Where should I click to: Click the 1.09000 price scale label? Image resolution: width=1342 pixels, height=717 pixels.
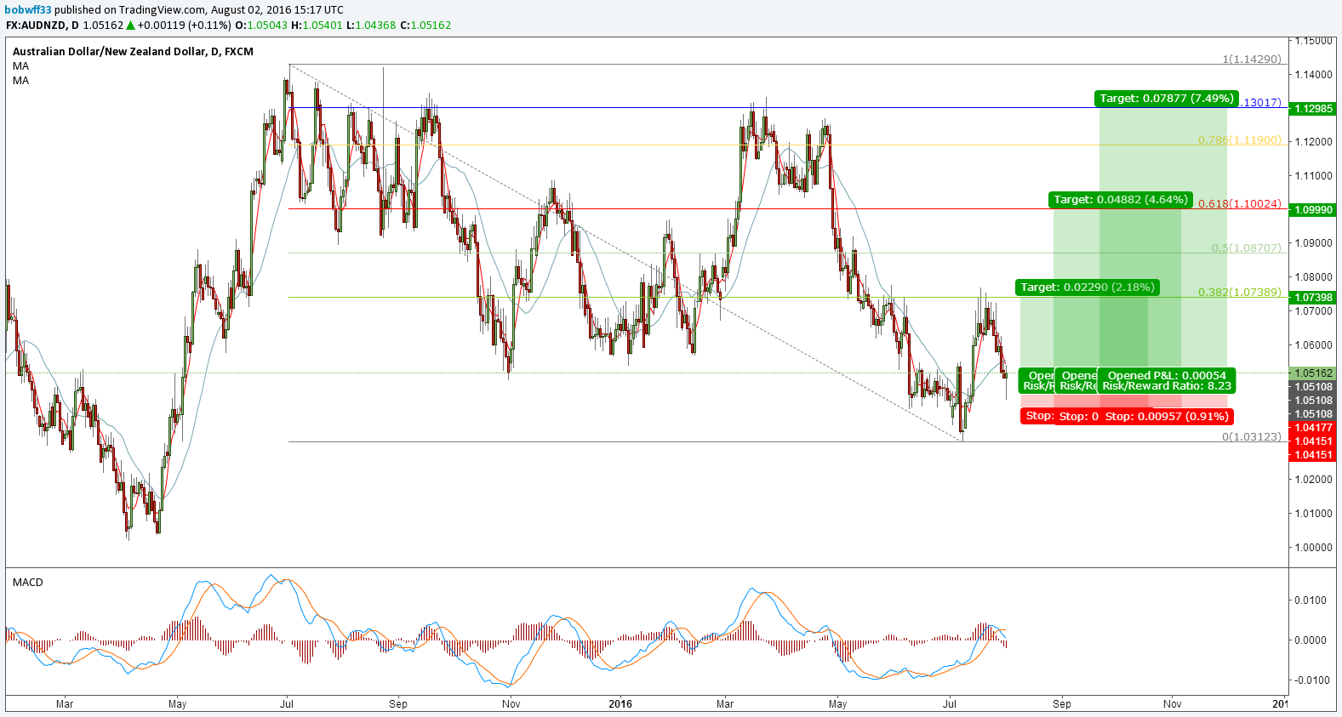point(1313,243)
